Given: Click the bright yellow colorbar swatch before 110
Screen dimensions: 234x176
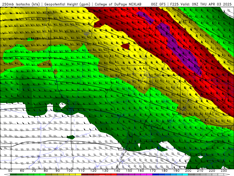Looking at the screenshot, I should tap(78, 175).
